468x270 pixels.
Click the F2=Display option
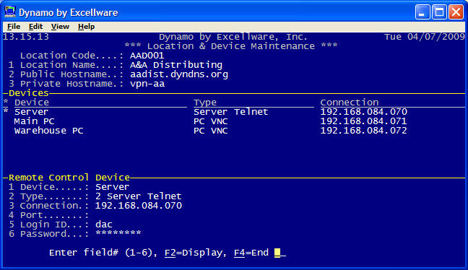click(x=194, y=253)
